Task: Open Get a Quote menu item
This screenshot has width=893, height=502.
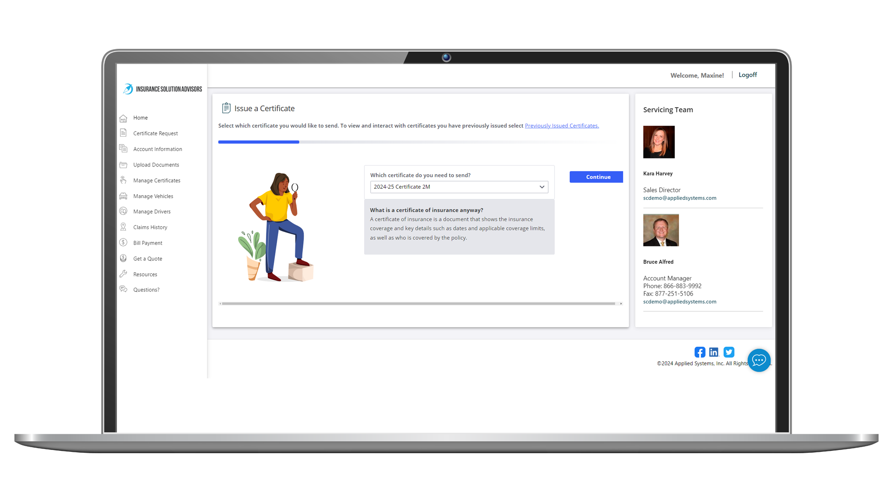Action: pos(147,259)
